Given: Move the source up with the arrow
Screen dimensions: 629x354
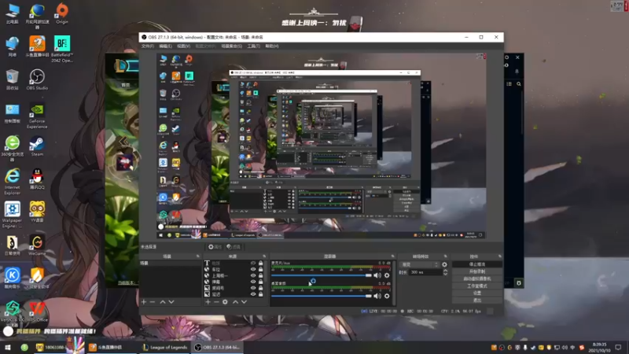Looking at the screenshot, I should click(x=235, y=302).
